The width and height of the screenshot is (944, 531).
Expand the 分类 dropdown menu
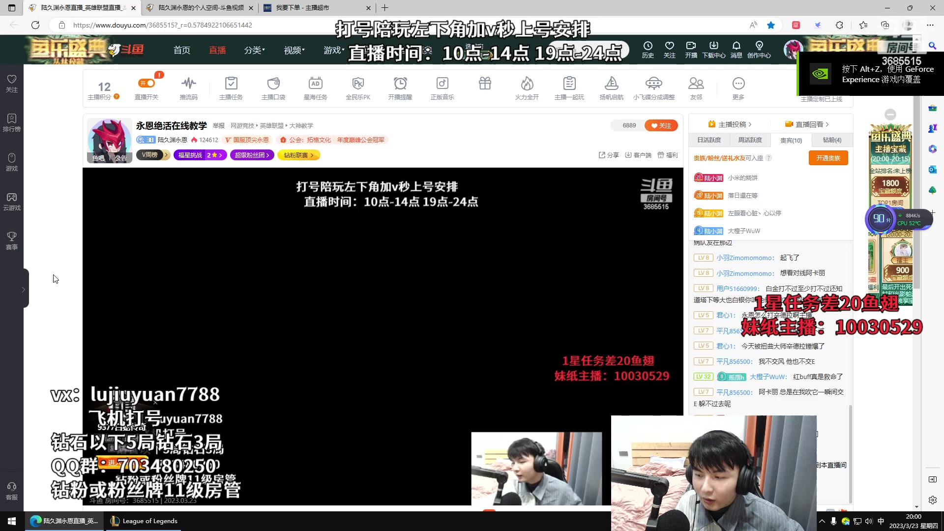tap(255, 50)
